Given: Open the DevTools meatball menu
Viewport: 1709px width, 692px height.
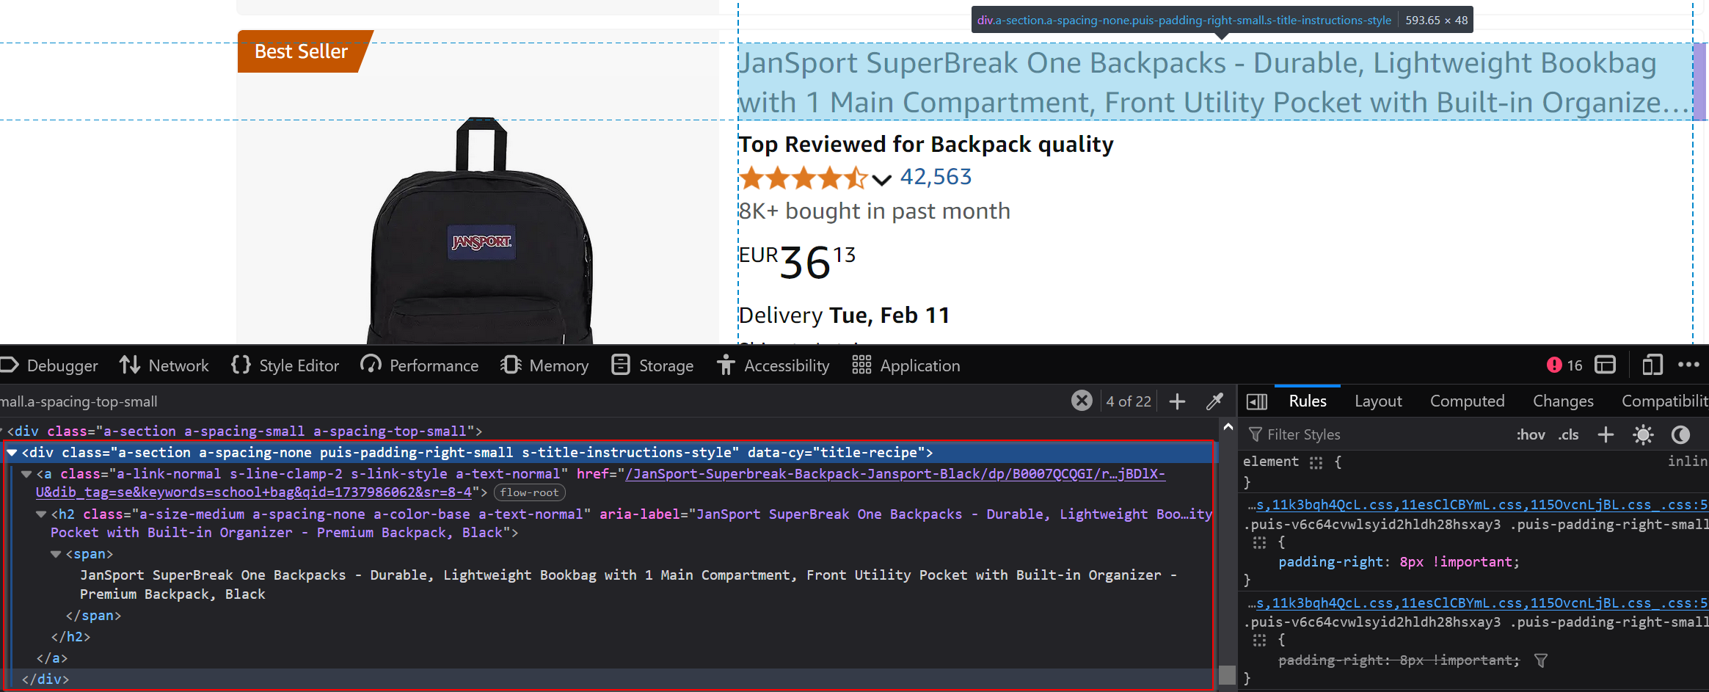Looking at the screenshot, I should 1690,365.
